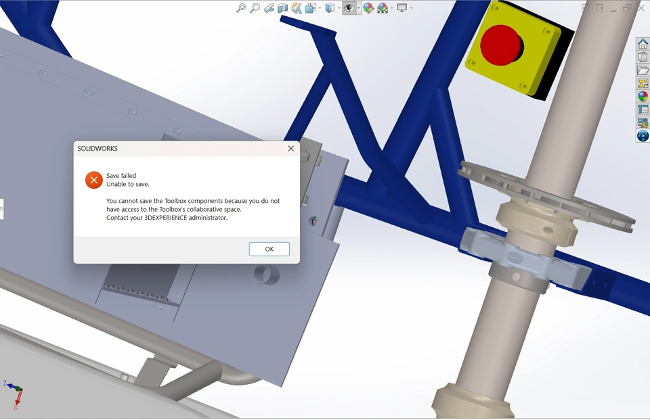
Task: Click the XYZ orientation triad
Action: click(x=14, y=394)
